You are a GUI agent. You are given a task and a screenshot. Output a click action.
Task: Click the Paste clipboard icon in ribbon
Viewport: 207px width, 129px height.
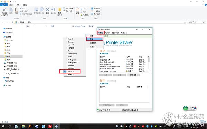(16, 10)
